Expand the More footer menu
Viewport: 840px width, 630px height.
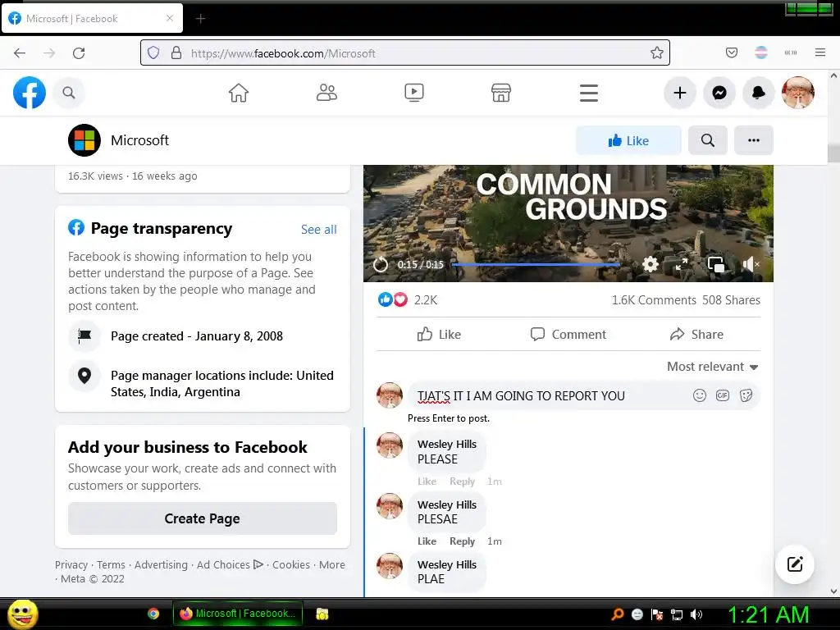(331, 564)
